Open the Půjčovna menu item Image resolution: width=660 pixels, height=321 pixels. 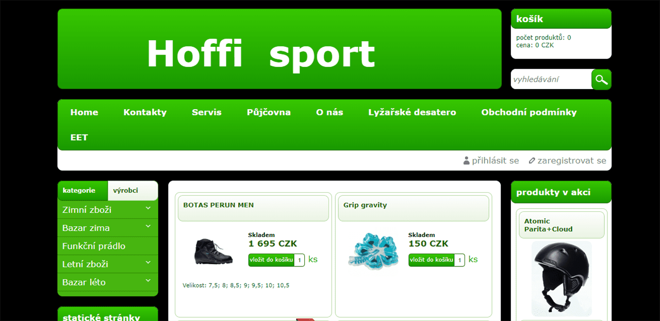269,112
